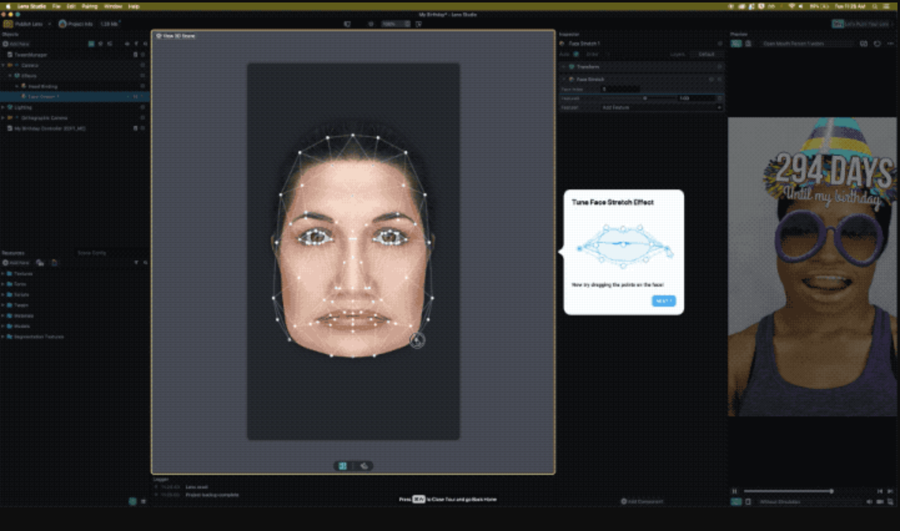Toggle the Effects object checkbox
Screen dimensions: 900x531
click(143, 76)
